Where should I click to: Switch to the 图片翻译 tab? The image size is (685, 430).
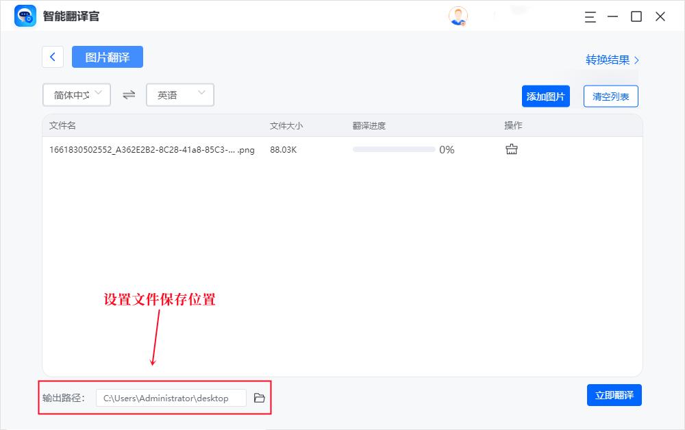(107, 57)
